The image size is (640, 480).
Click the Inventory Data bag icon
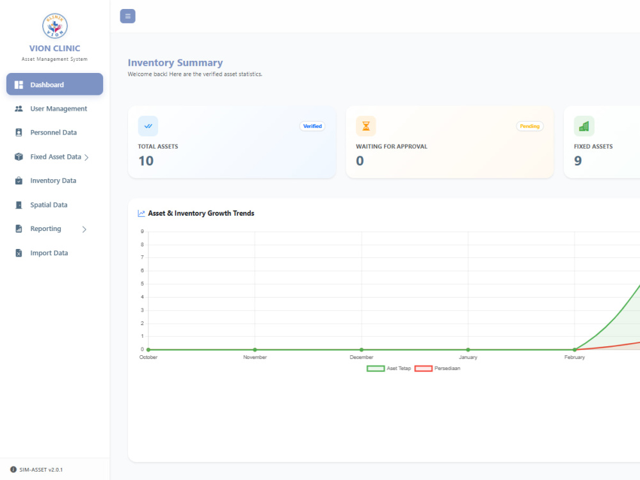(19, 181)
